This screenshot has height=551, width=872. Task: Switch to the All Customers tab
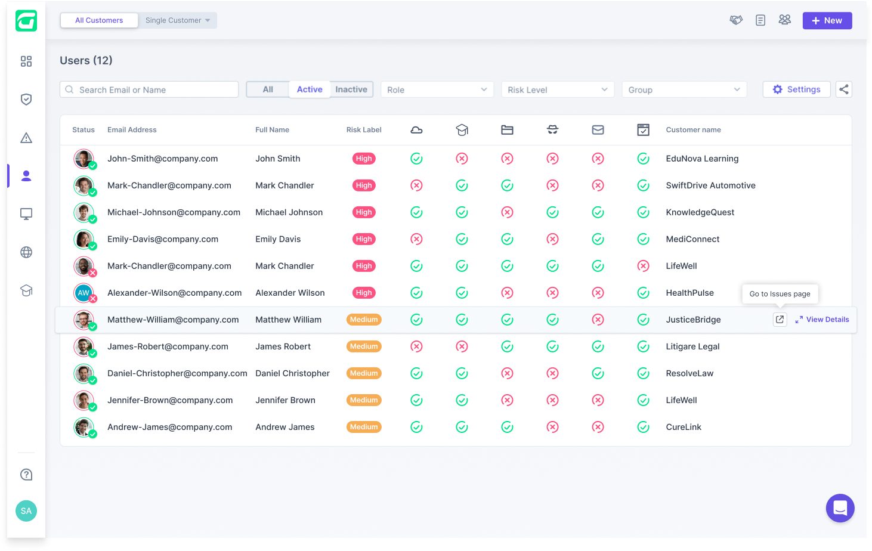(99, 20)
